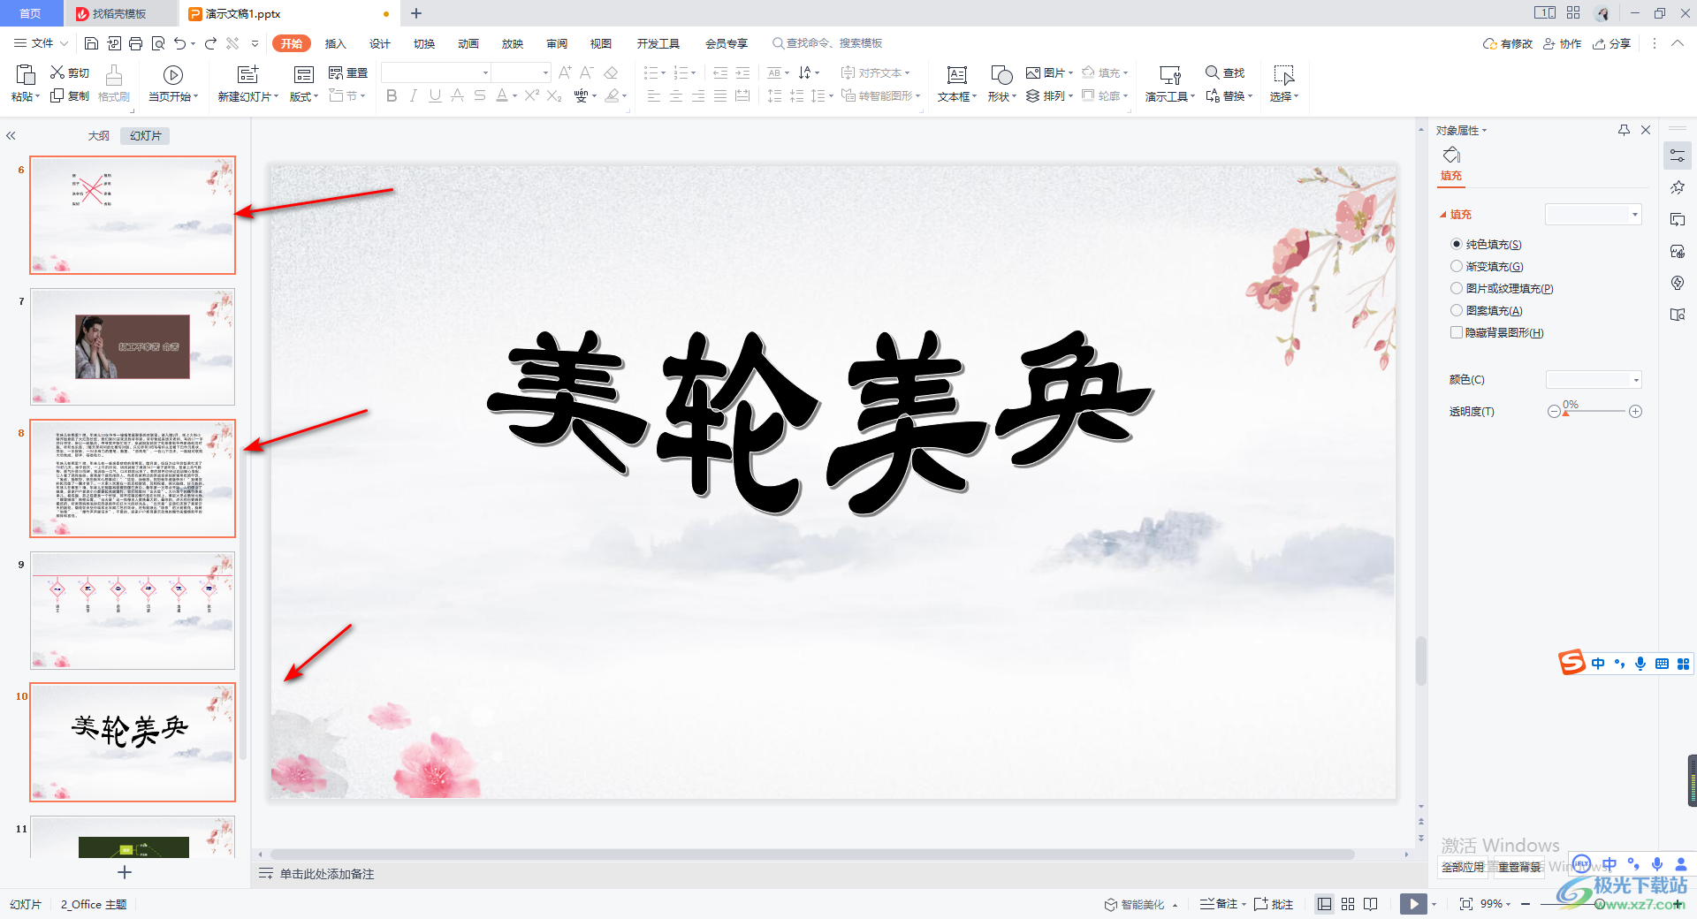Decrease transparency with minus button

click(1554, 412)
